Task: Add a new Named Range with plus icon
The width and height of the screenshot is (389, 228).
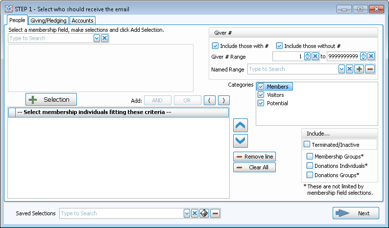Action: [x=359, y=69]
